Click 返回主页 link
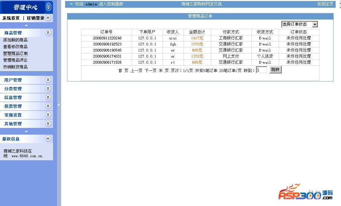The width and height of the screenshot is (341, 206). tap(325, 4)
